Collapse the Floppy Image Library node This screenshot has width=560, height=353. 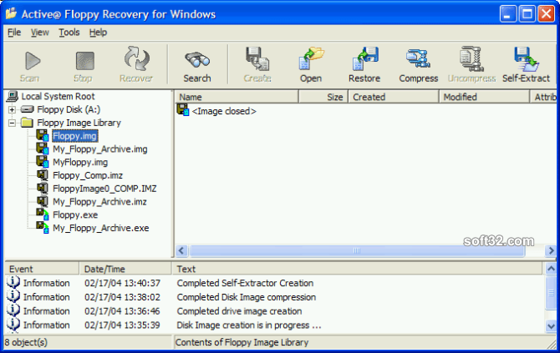[12, 123]
